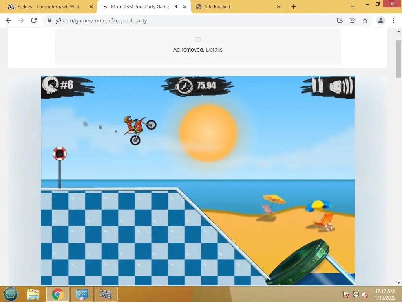Open the clock showing 12:17 AM
The width and height of the screenshot is (402, 302).
(x=385, y=295)
